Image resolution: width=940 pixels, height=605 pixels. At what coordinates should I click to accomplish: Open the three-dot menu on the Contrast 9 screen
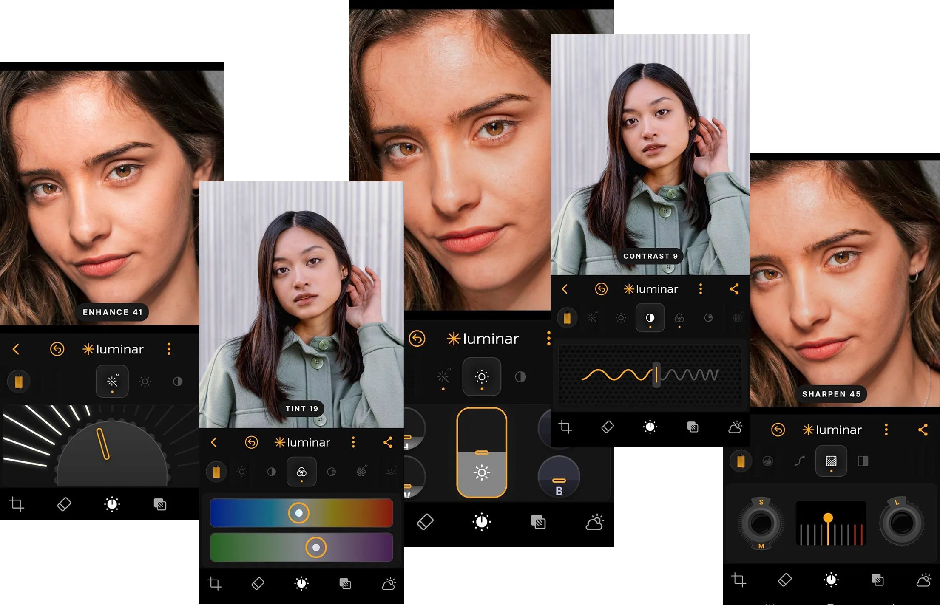(x=701, y=289)
